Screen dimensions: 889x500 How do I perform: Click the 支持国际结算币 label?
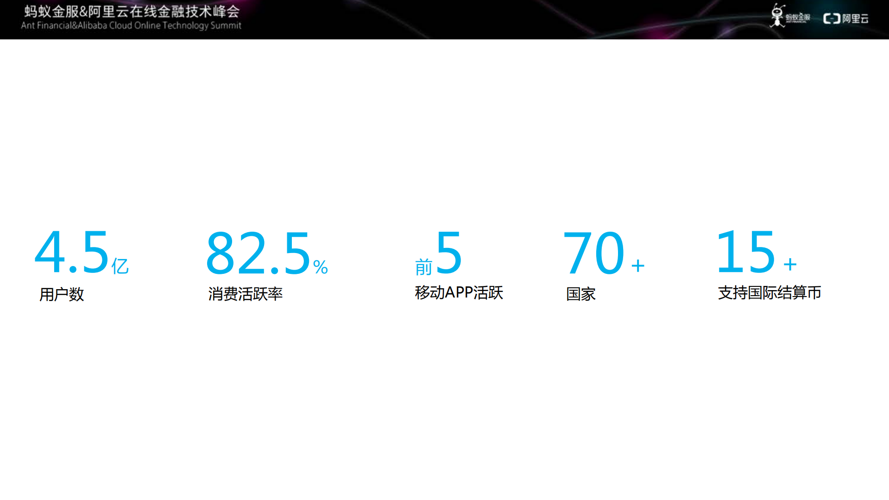769,293
